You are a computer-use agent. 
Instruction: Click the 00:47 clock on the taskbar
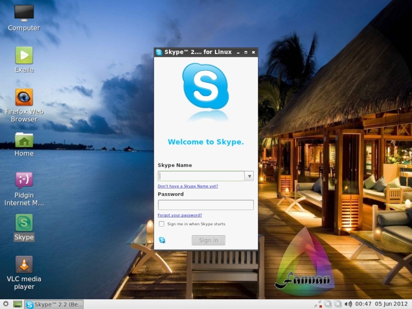[x=363, y=304]
